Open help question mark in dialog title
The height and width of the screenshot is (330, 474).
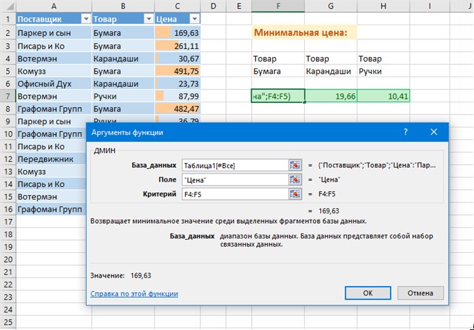click(406, 132)
